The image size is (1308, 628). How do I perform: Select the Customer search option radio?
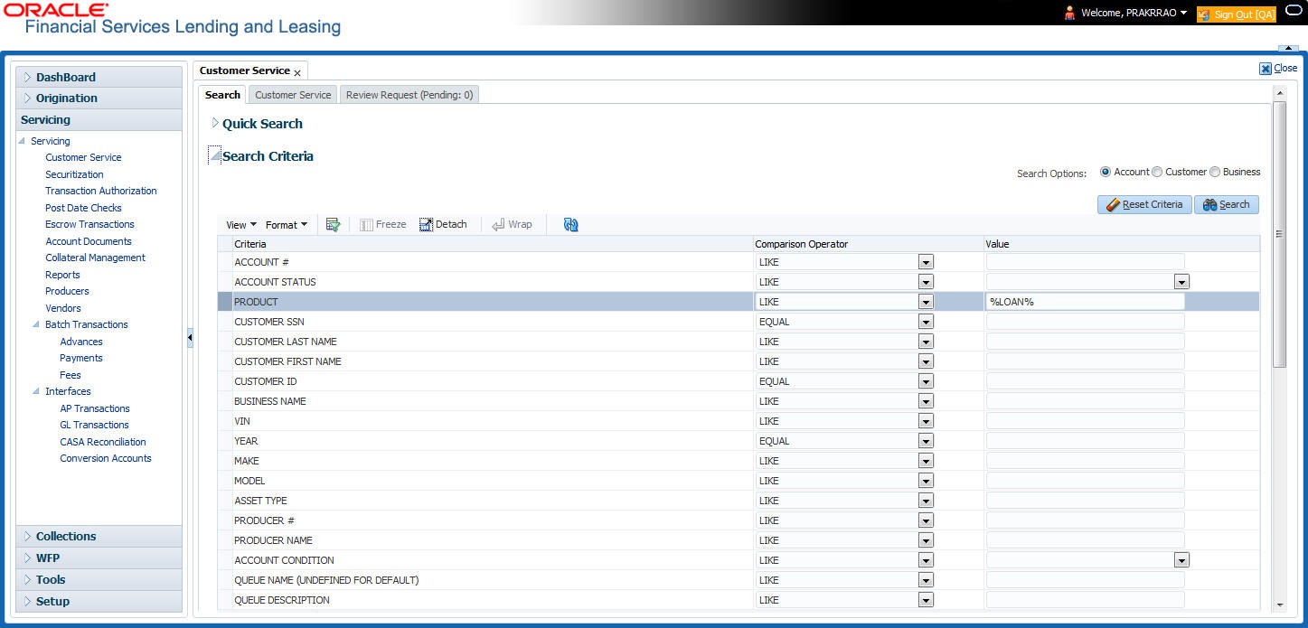[1157, 172]
